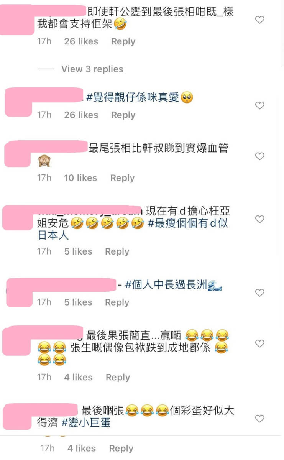Heart the 現在有d擔心杜亞姐安危 comment
The height and width of the screenshot is (460, 284).
tap(260, 219)
